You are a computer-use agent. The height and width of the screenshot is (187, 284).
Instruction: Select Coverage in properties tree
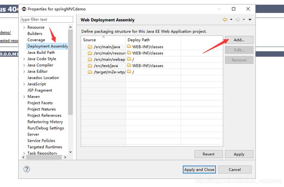pos(36,40)
